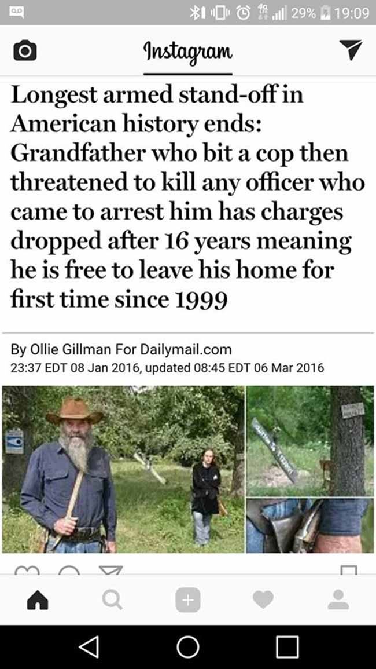Open the Instagram camera icon
Viewport: 376px width, 669px height.
(x=25, y=51)
